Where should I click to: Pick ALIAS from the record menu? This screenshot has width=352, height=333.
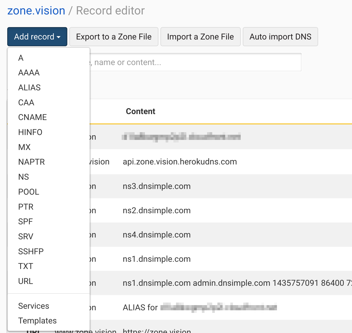(x=30, y=88)
